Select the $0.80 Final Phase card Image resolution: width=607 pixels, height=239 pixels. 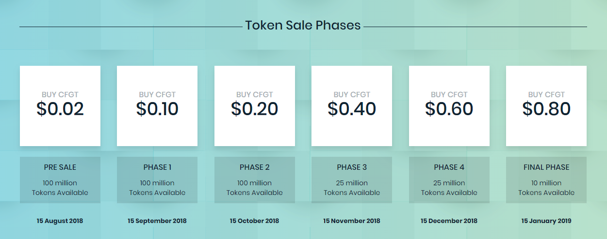point(546,106)
